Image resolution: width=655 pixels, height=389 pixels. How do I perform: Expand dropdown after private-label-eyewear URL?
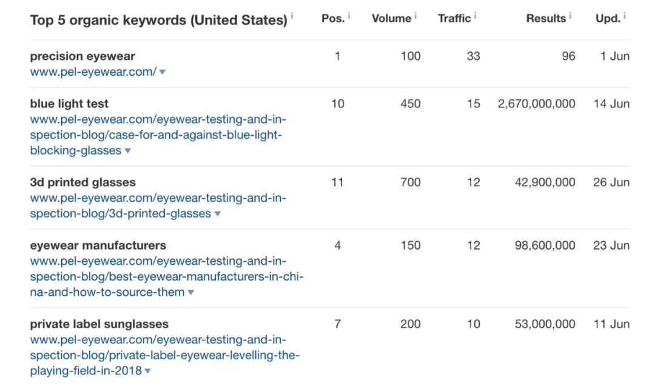tap(148, 371)
